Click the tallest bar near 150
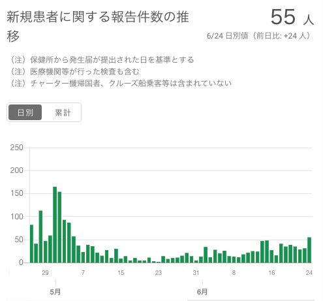 [x=55, y=225]
